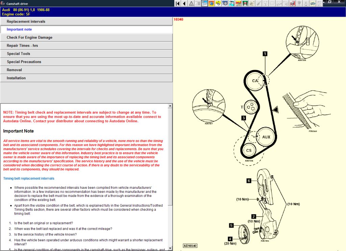The width and height of the screenshot is (346, 251).
Task: Click the text panel scrollbar thumb
Action: [x=170, y=157]
